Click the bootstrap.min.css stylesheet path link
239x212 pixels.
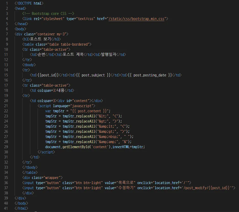pos(136,19)
